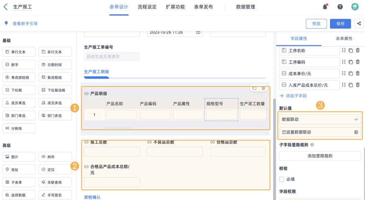Switch to the 流程设定 tab
Viewport: 365px width, 200px height.
[147, 7]
